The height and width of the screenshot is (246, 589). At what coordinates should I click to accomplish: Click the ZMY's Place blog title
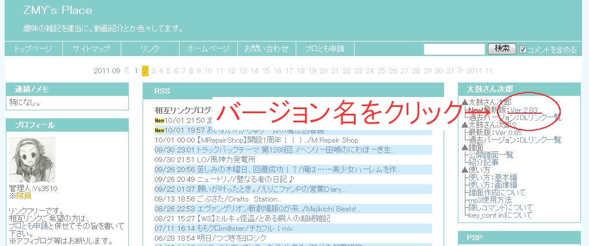click(x=58, y=10)
